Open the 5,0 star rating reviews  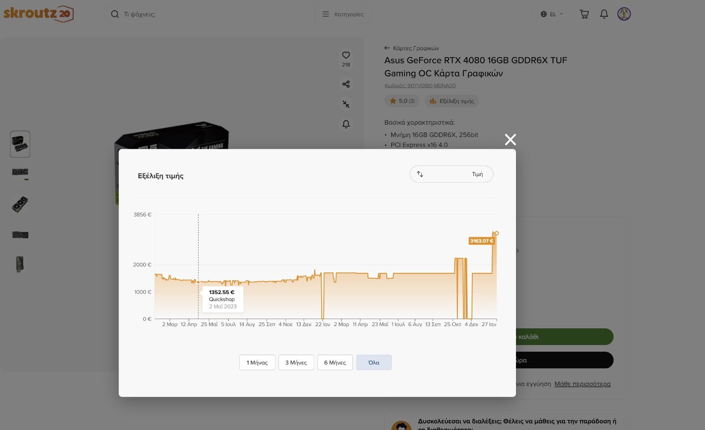[402, 101]
